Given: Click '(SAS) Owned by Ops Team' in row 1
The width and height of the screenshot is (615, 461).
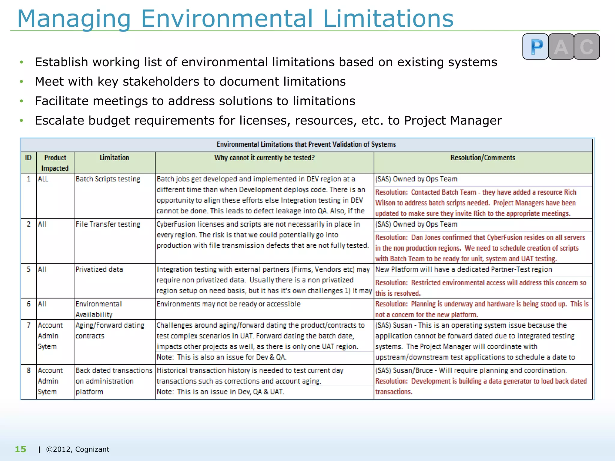Looking at the screenshot, I should pyautogui.click(x=417, y=179).
